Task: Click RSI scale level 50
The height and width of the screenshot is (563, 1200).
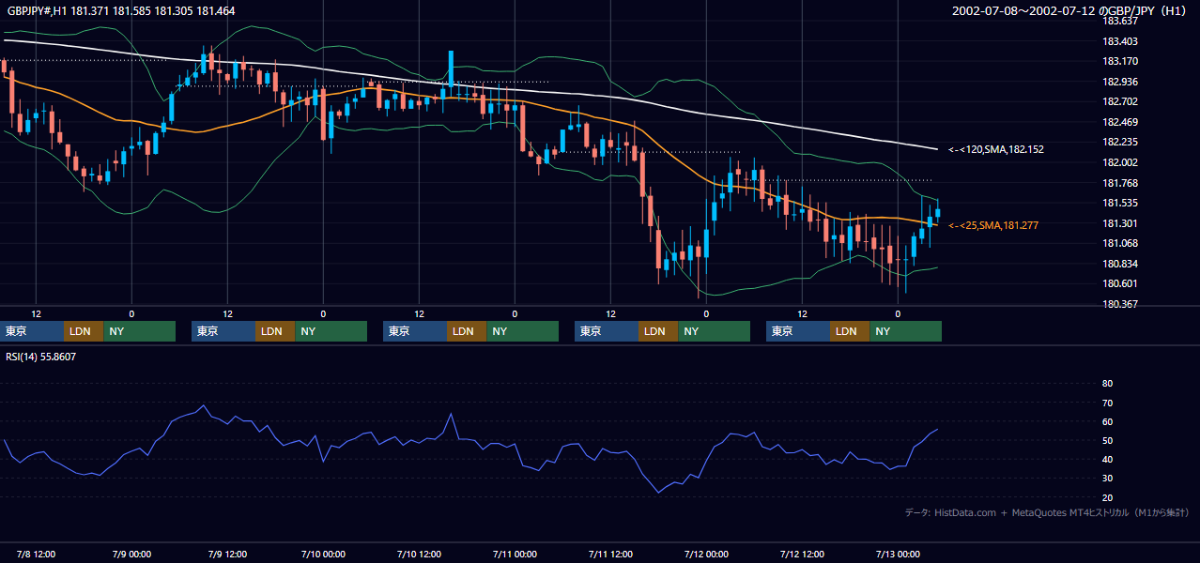Action: coord(1107,440)
